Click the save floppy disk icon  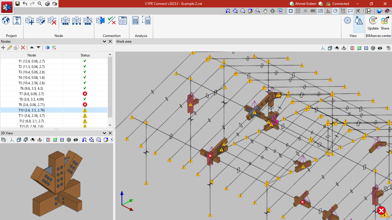(x=18, y=4)
